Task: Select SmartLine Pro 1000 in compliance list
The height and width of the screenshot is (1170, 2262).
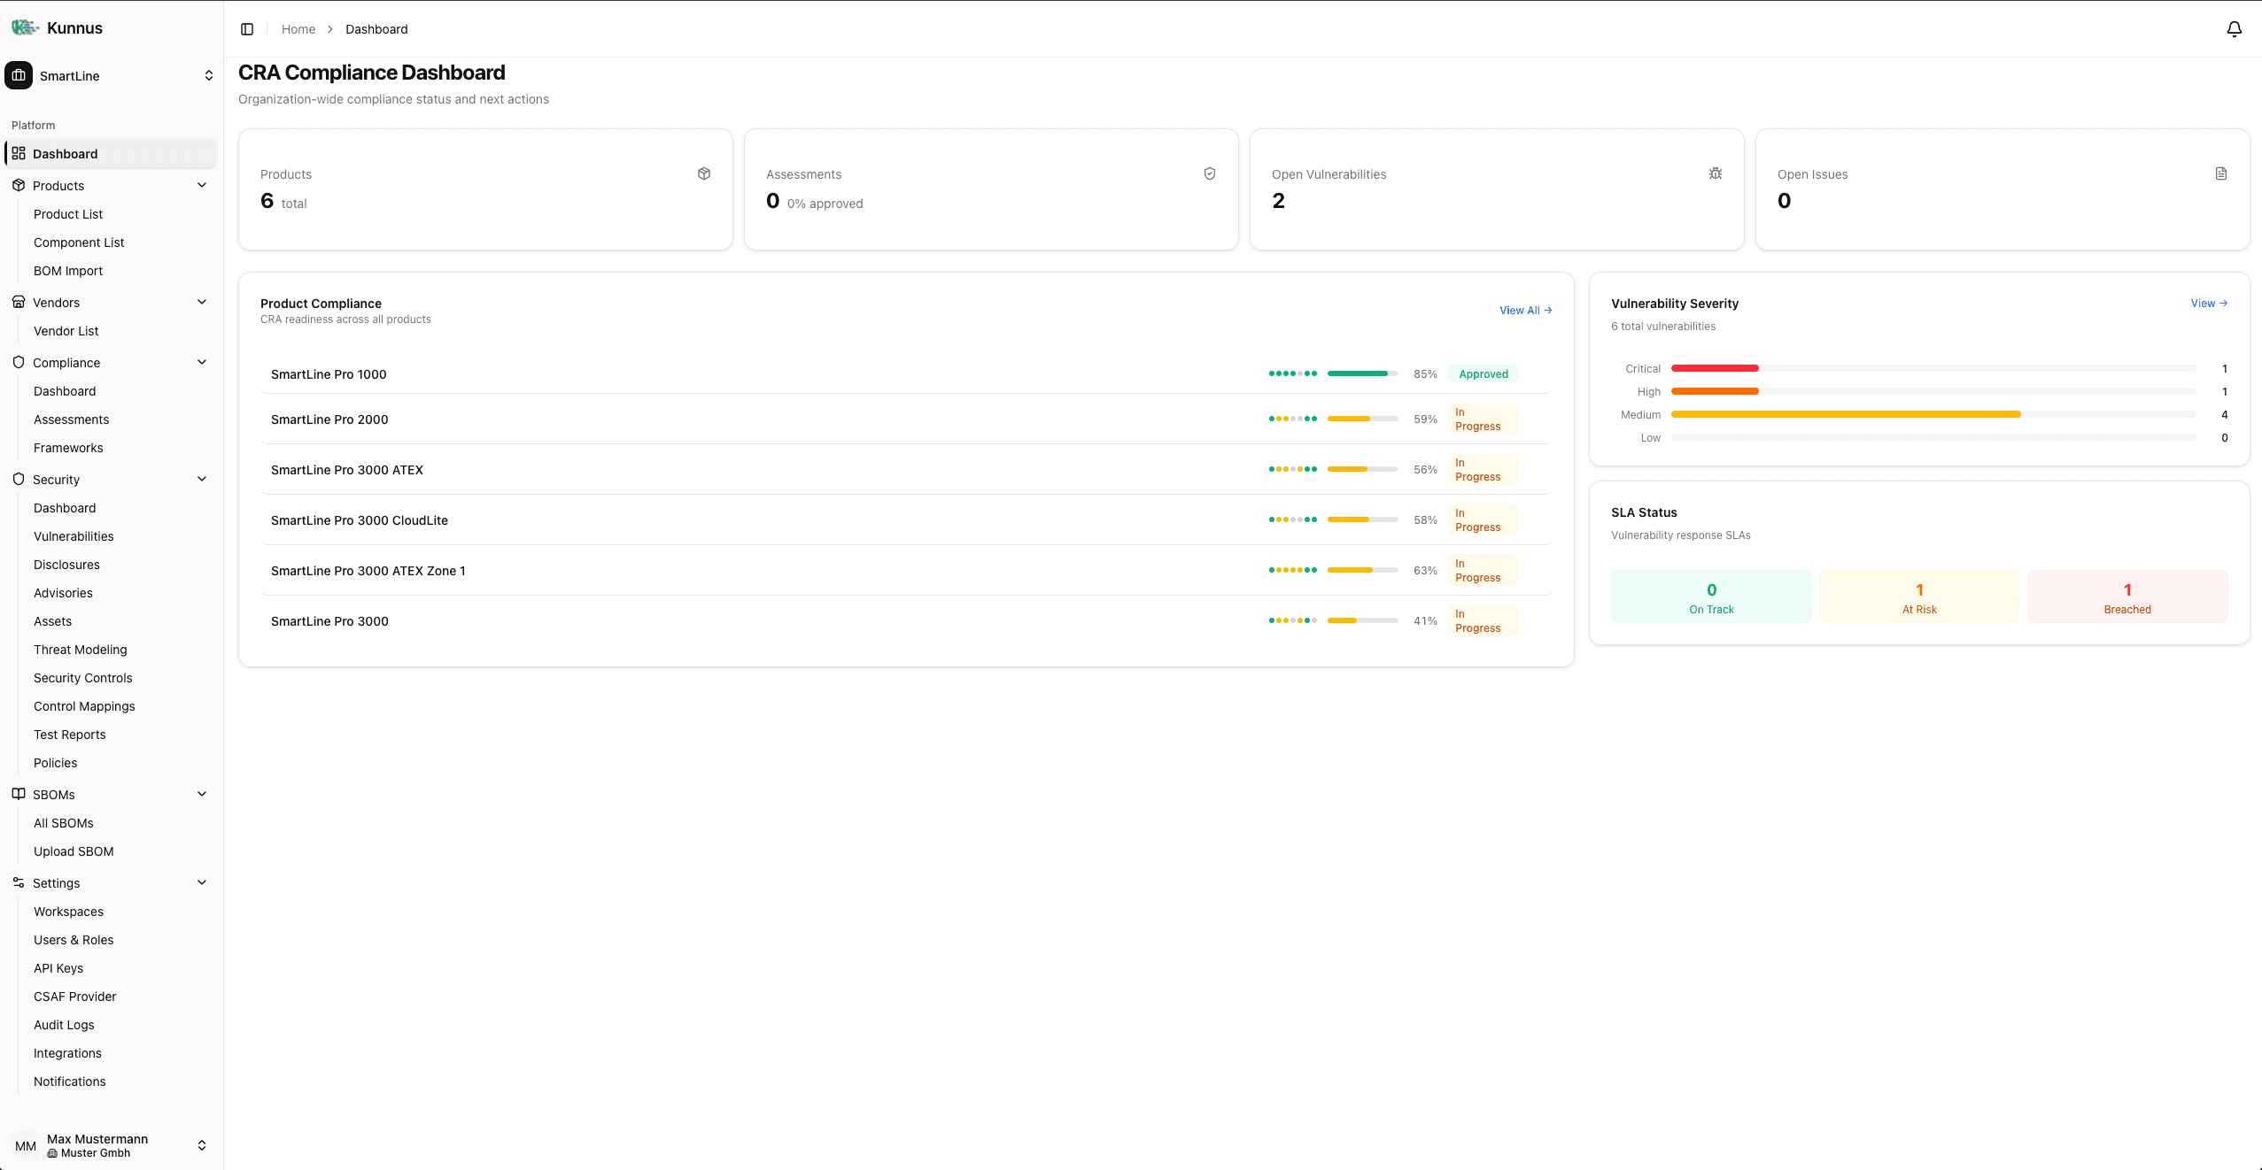Action: click(329, 373)
